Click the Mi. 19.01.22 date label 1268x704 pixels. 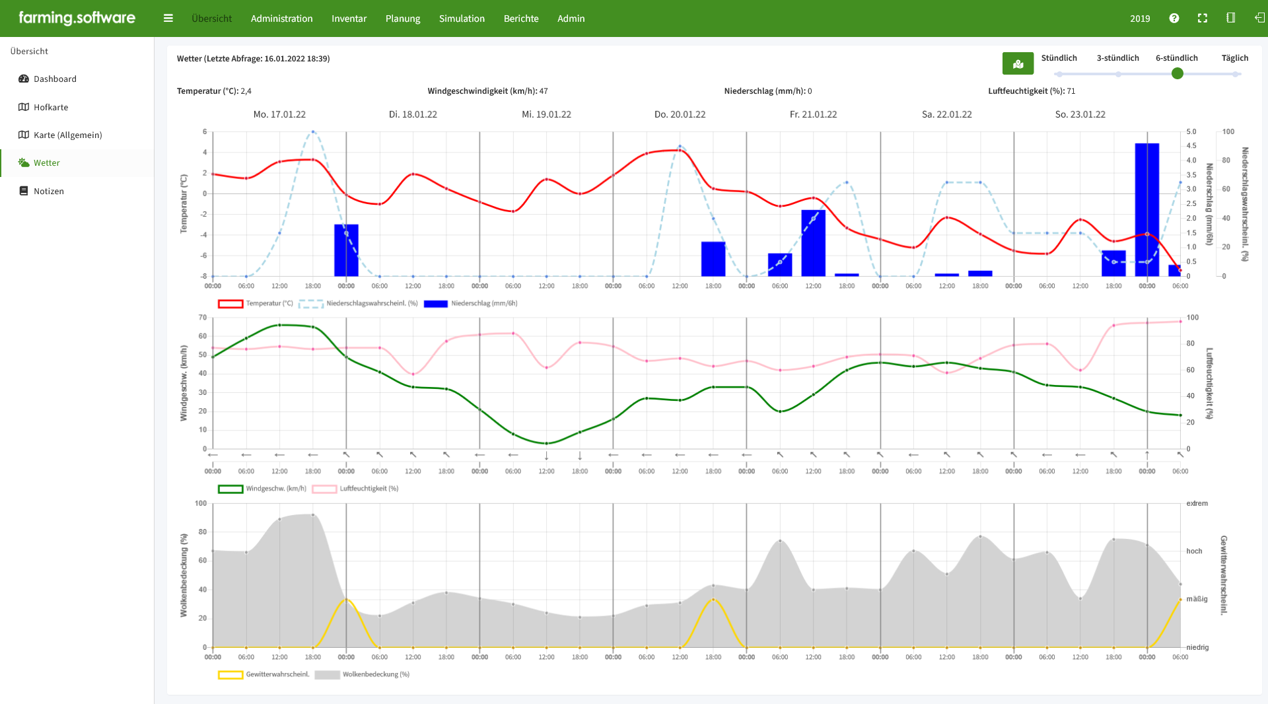click(546, 114)
